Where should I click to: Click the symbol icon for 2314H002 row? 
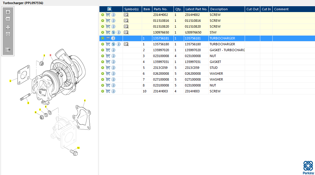click(x=126, y=15)
